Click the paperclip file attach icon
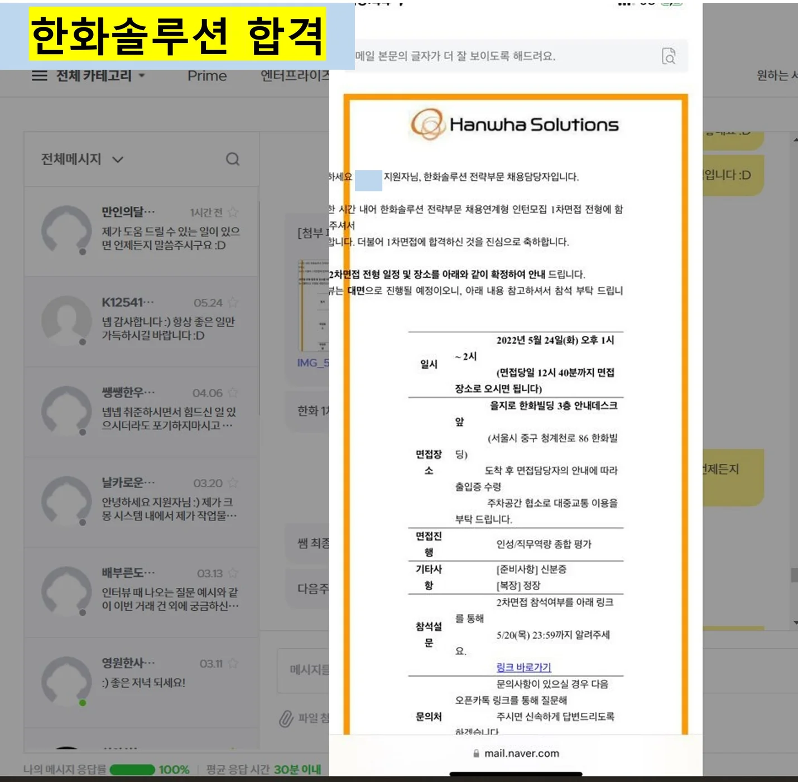798x782 pixels. (x=286, y=718)
